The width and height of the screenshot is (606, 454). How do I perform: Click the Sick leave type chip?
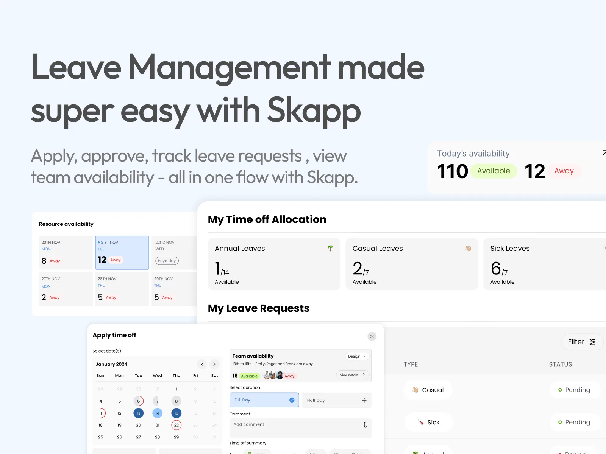coord(429,422)
